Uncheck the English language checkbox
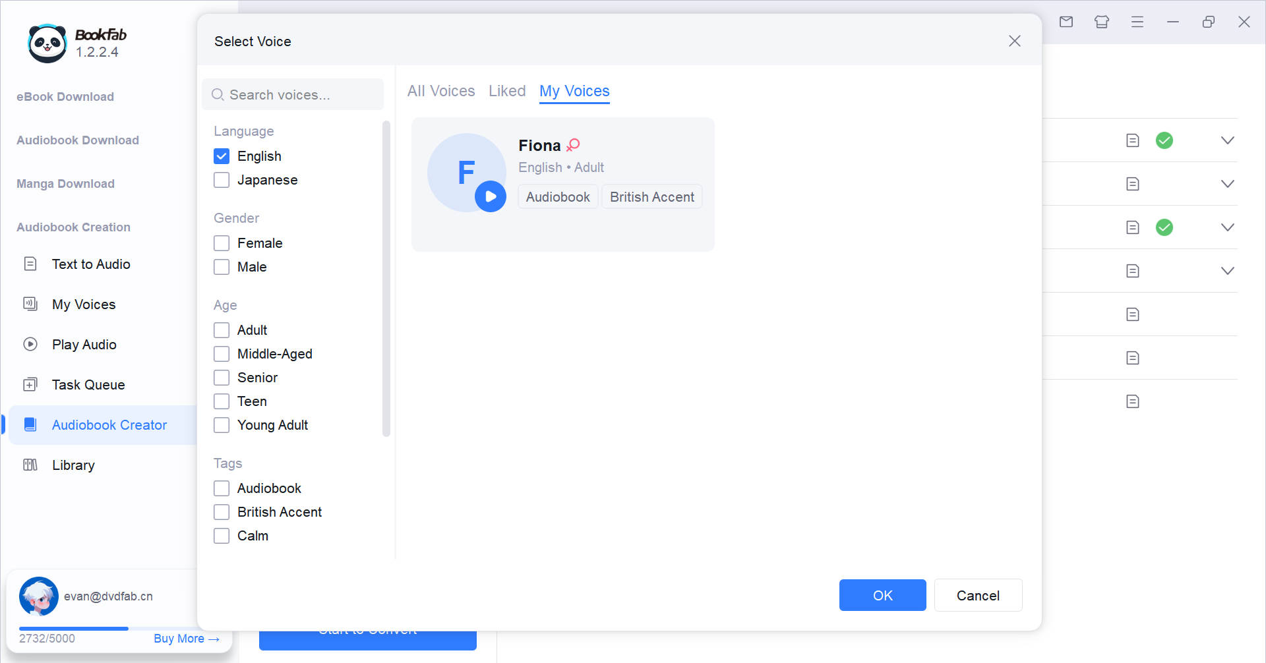The height and width of the screenshot is (663, 1266). click(222, 156)
